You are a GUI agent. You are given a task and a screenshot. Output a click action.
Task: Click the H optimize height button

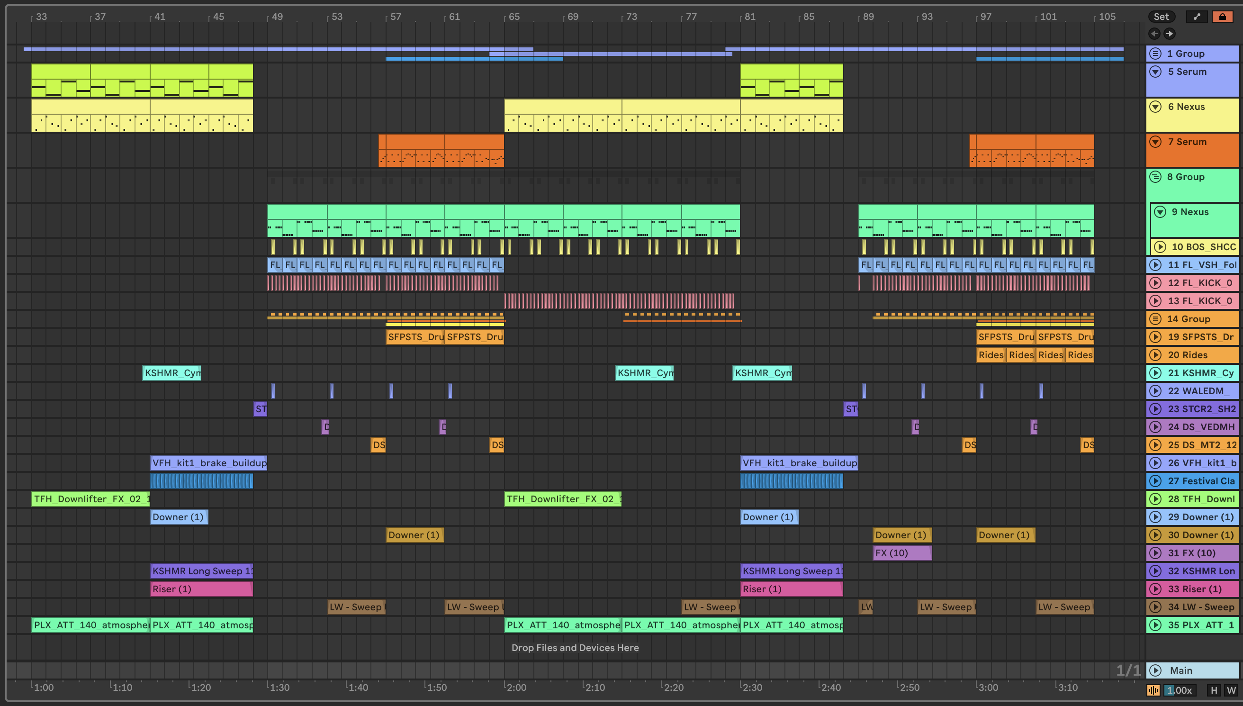click(x=1214, y=690)
